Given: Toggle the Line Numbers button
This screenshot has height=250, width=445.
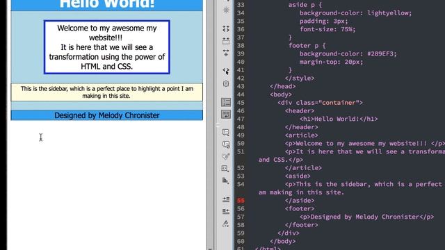Looking at the screenshot, I should coord(226,102).
